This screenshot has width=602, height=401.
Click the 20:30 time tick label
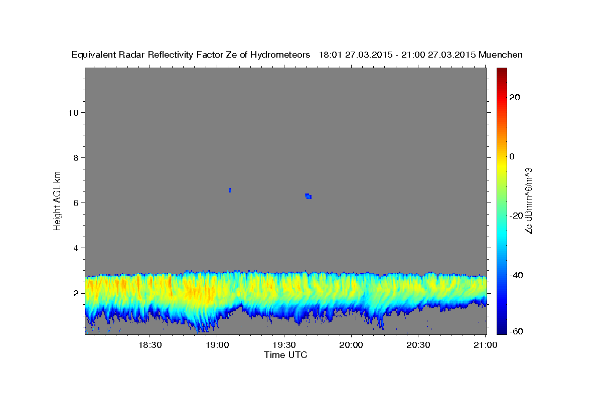[418, 345]
